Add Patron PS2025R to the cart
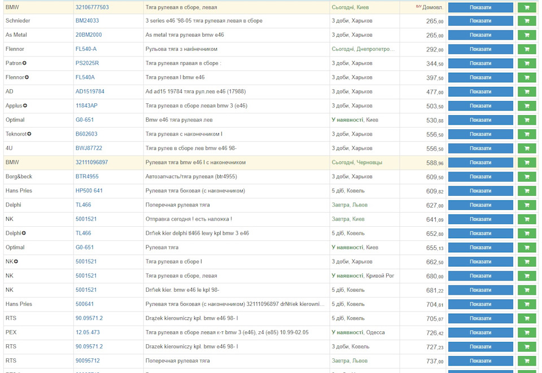 point(527,63)
